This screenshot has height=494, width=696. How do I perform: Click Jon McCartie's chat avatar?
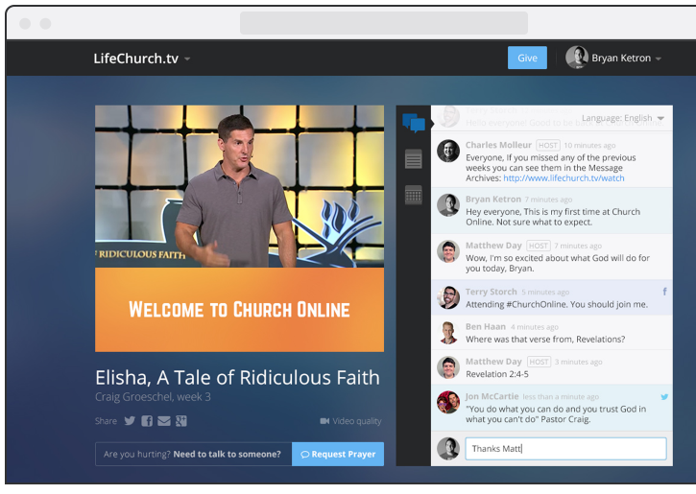pos(448,402)
